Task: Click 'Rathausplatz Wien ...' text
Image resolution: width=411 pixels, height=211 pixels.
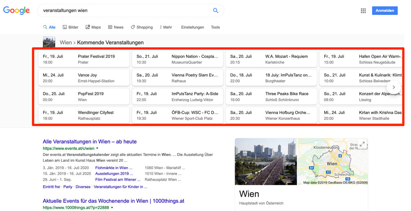Action: coord(163,179)
